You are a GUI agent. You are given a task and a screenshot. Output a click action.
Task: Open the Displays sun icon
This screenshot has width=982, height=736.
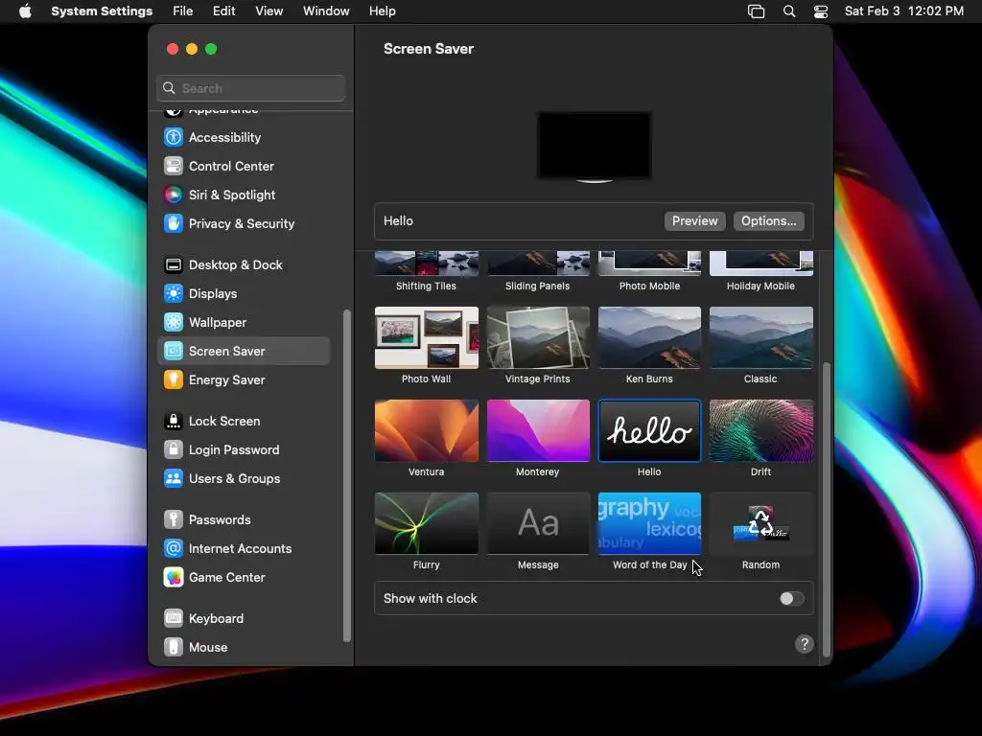click(174, 293)
